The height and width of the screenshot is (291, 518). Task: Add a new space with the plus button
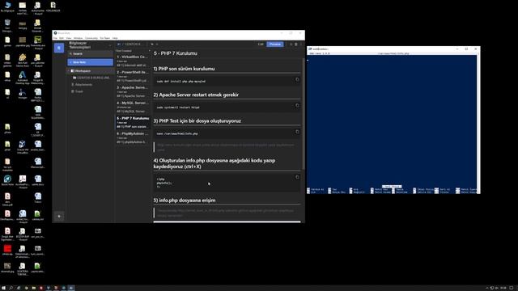point(59,217)
